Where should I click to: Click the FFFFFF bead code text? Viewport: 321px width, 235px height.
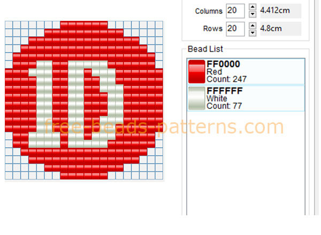pos(225,91)
